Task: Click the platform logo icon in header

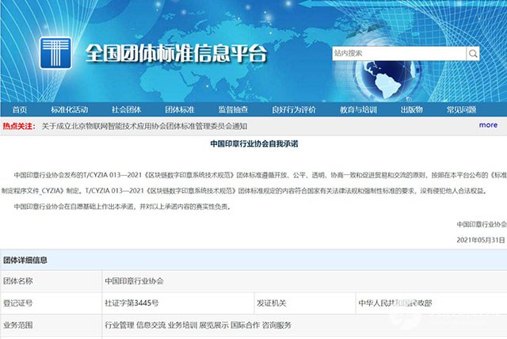Action: coord(55,53)
